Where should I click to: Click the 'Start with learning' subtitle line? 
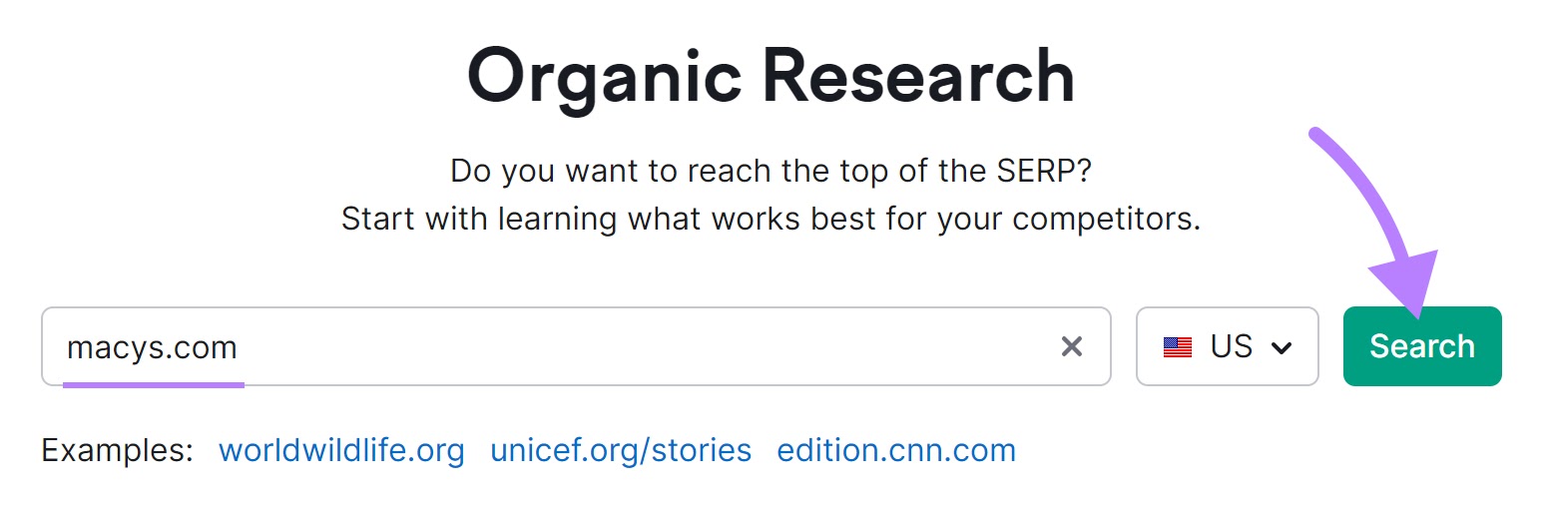[x=771, y=219]
